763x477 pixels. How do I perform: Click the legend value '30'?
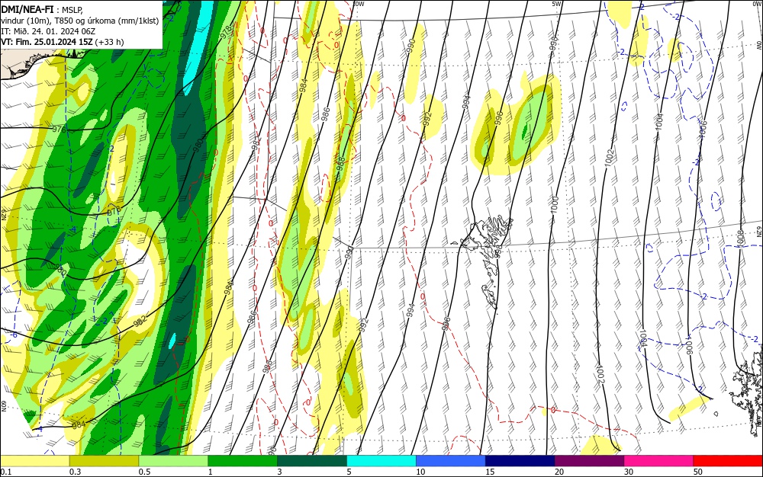[x=629, y=472]
